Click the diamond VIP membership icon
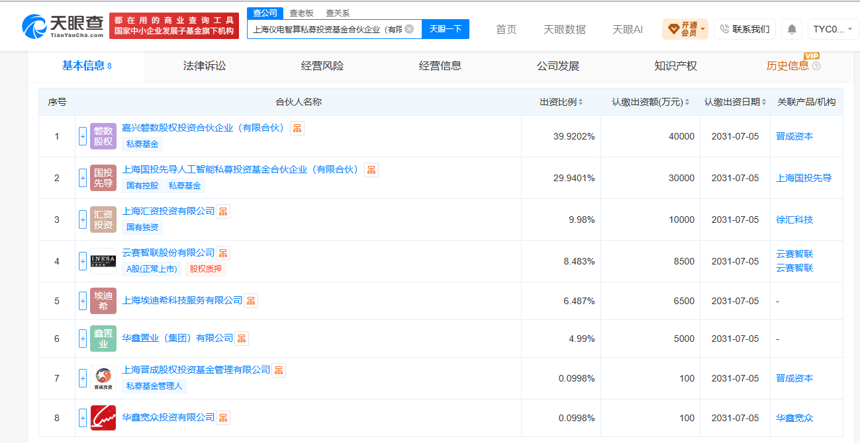 coord(673,29)
